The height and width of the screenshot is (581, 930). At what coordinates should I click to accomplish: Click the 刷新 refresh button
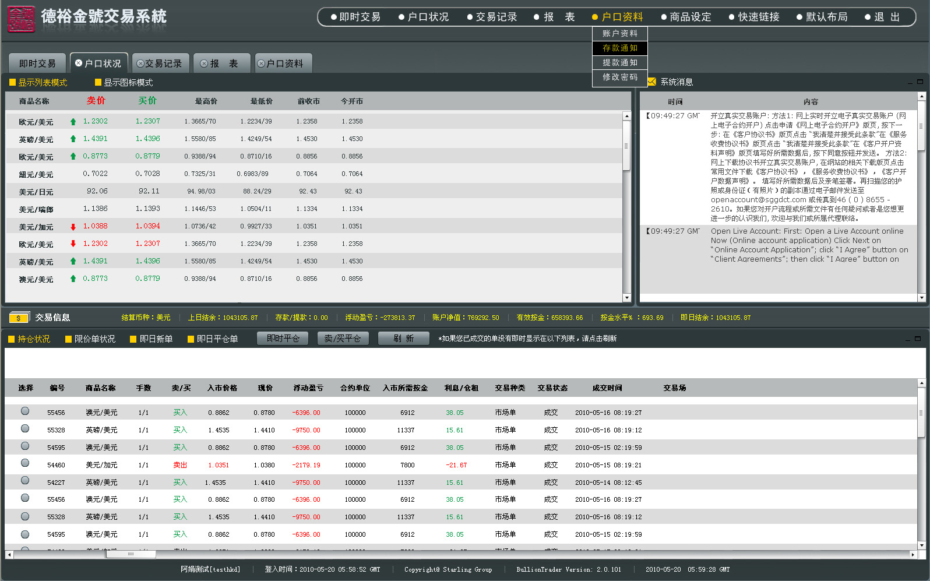pos(403,339)
